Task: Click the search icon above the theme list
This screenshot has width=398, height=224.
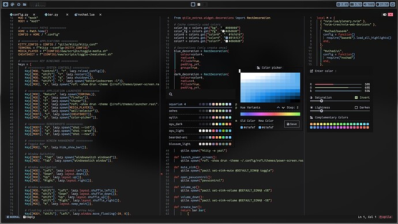Action: point(171,94)
